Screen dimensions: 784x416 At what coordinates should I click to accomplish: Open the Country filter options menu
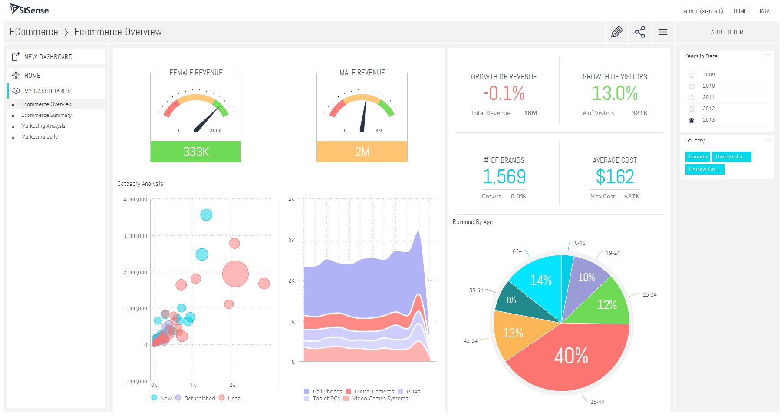click(x=768, y=140)
